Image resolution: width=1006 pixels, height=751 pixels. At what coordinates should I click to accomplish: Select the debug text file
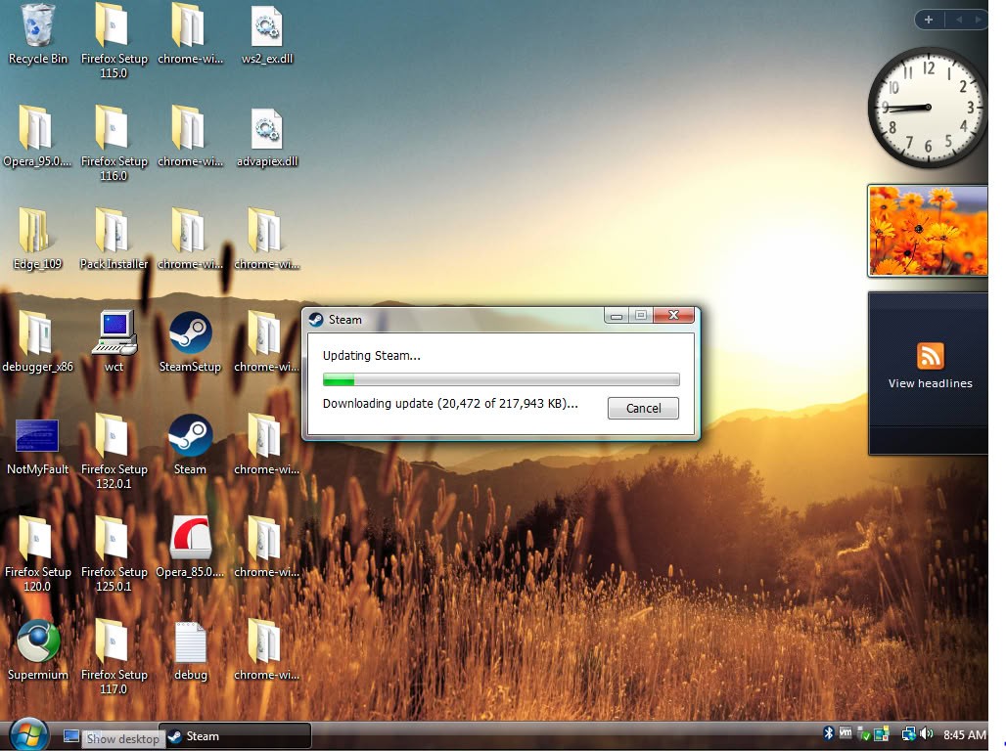pos(190,642)
